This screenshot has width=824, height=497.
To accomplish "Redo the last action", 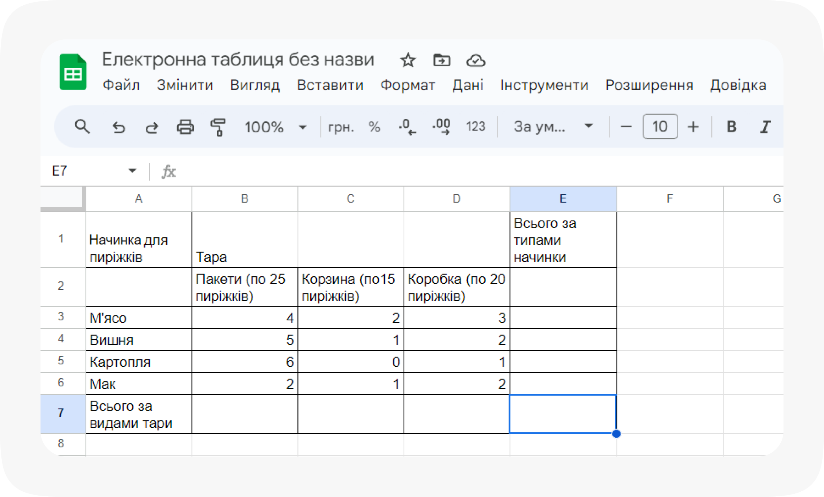I will pyautogui.click(x=152, y=127).
